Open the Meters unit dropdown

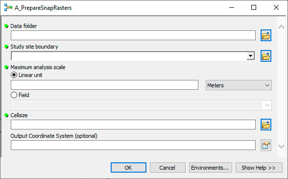[x=239, y=85]
